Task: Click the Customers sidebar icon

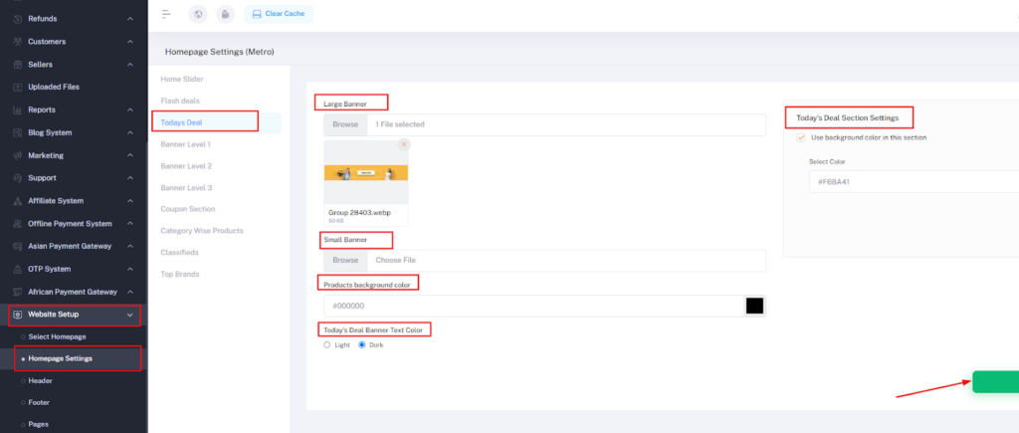Action: point(18,42)
